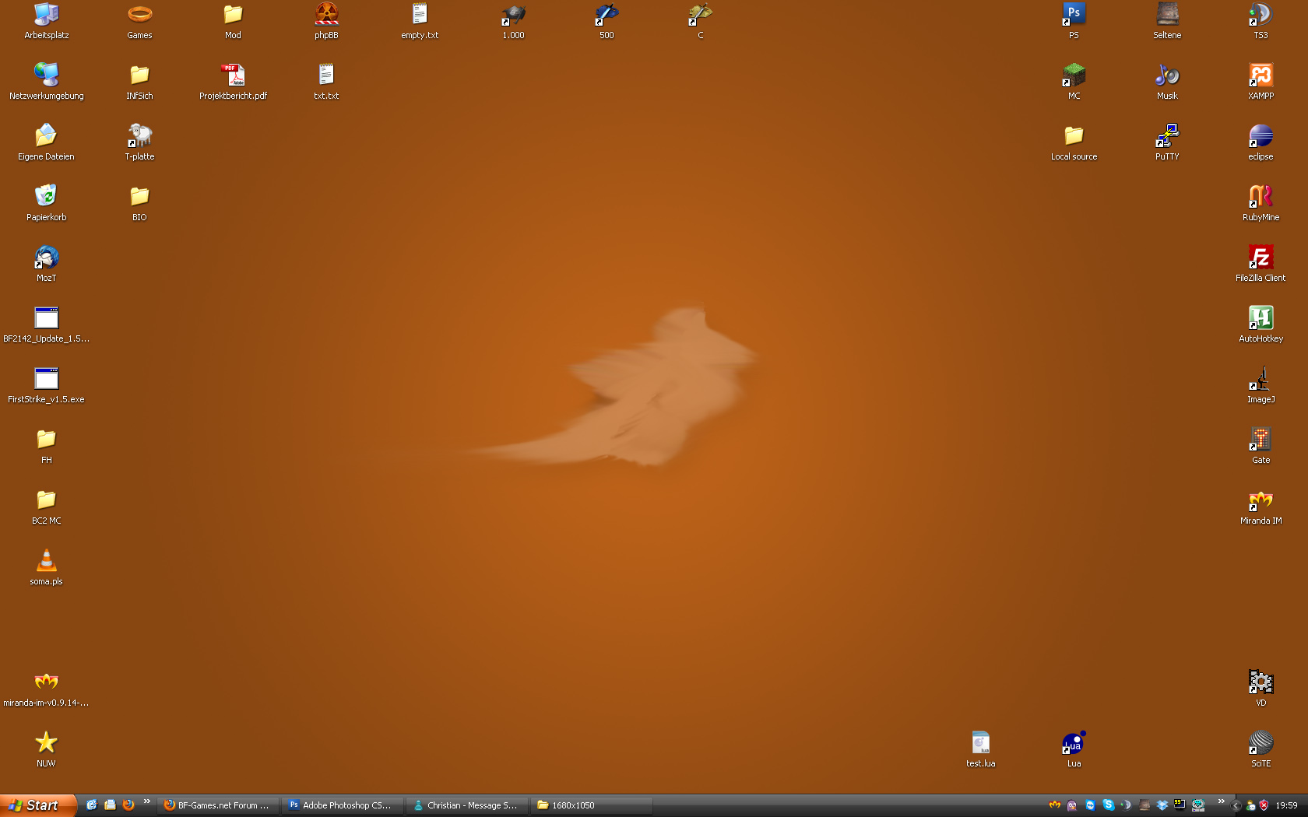Launch ImageJ shortcut

click(x=1261, y=384)
